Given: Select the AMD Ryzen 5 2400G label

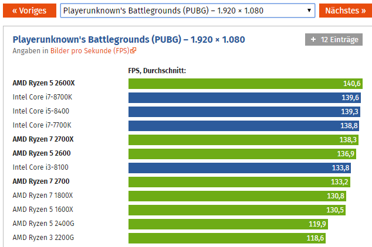Looking at the screenshot, I should [43, 224].
